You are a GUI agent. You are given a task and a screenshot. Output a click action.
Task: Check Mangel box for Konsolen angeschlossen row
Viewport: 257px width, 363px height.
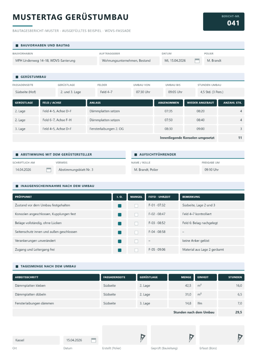click(136, 214)
